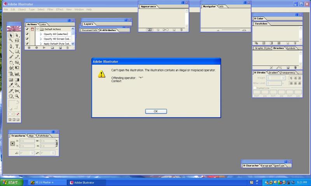Click Adobe Illustrator taskbar button

tap(87, 183)
